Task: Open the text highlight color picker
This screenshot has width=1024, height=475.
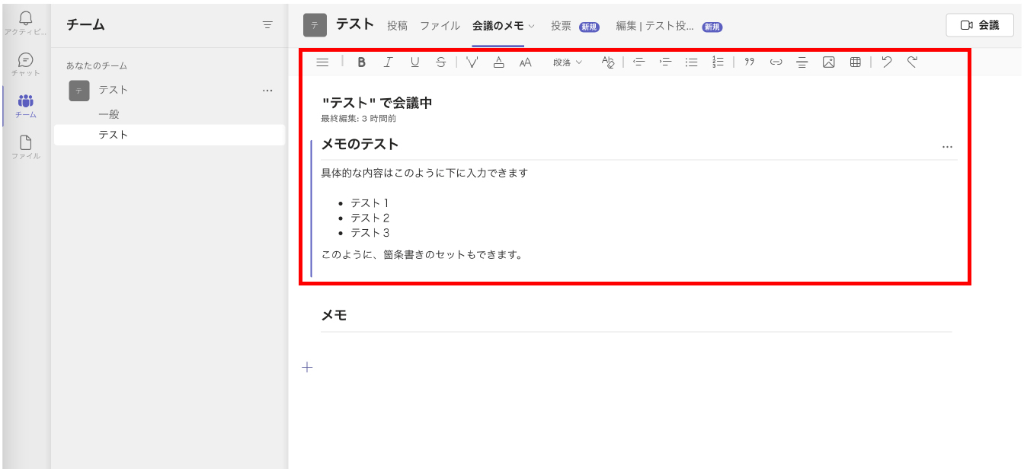Action: (472, 62)
